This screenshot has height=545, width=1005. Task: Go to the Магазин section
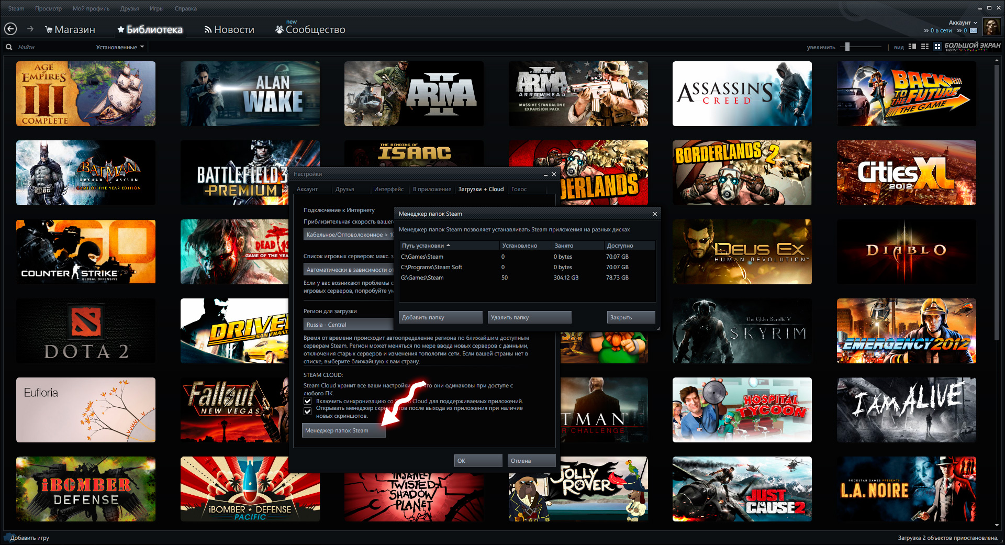pyautogui.click(x=70, y=30)
